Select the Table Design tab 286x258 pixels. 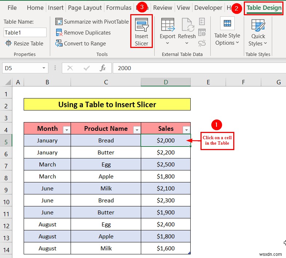pos(264,8)
